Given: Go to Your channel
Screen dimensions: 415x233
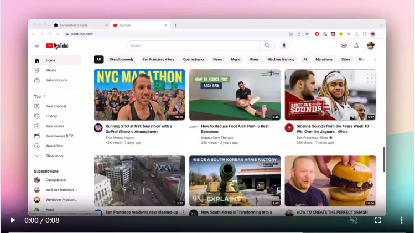Looking at the screenshot, I should (x=56, y=106).
